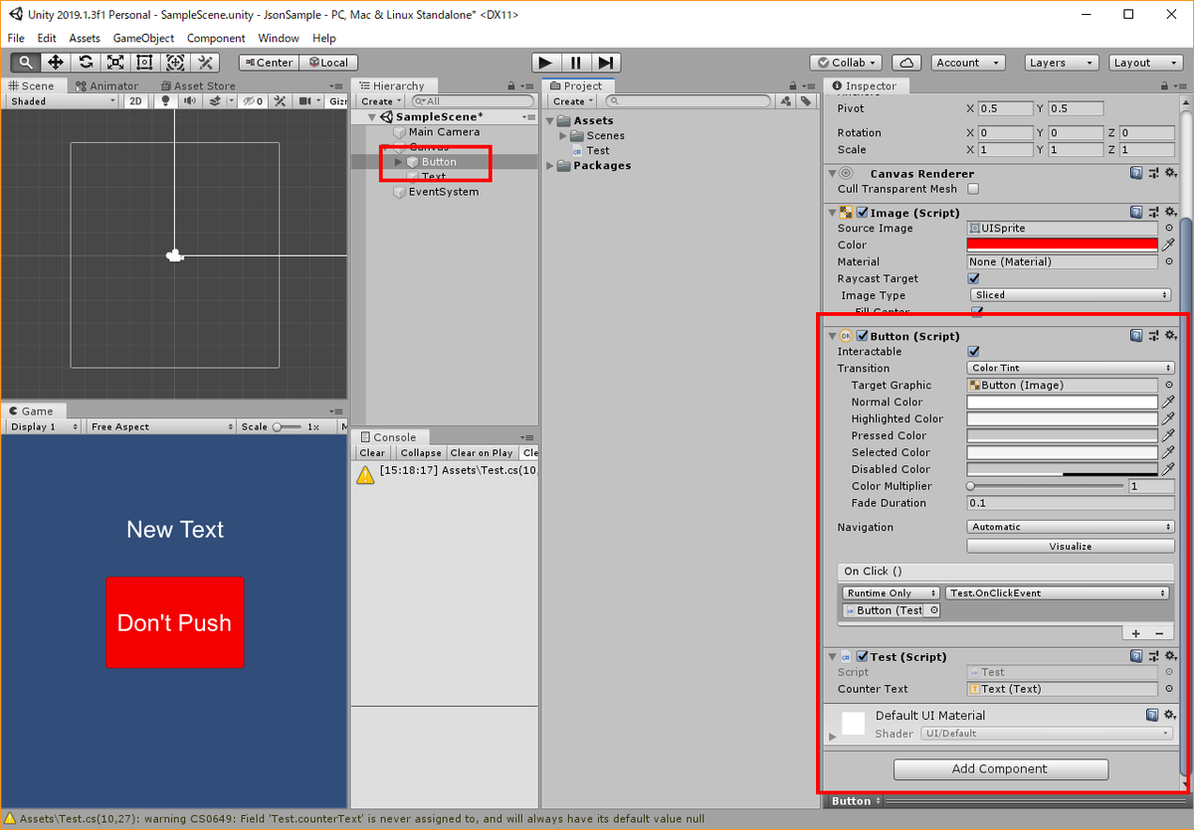The image size is (1194, 830).
Task: Toggle Collapse in Console
Action: pos(421,453)
